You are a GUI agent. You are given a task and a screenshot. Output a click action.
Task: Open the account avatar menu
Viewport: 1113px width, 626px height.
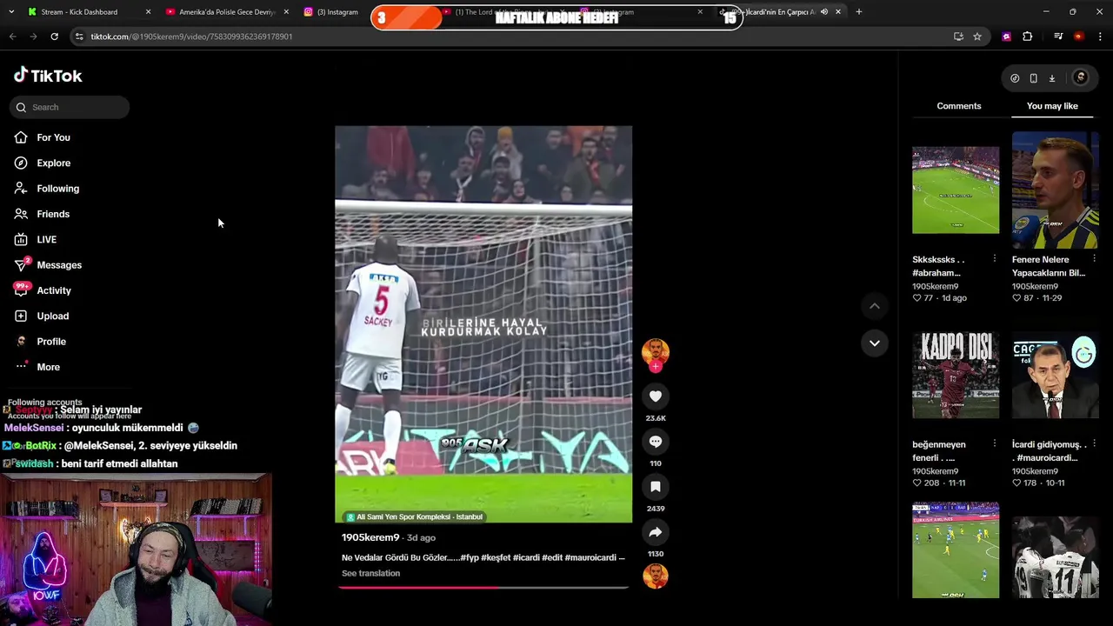click(1081, 78)
